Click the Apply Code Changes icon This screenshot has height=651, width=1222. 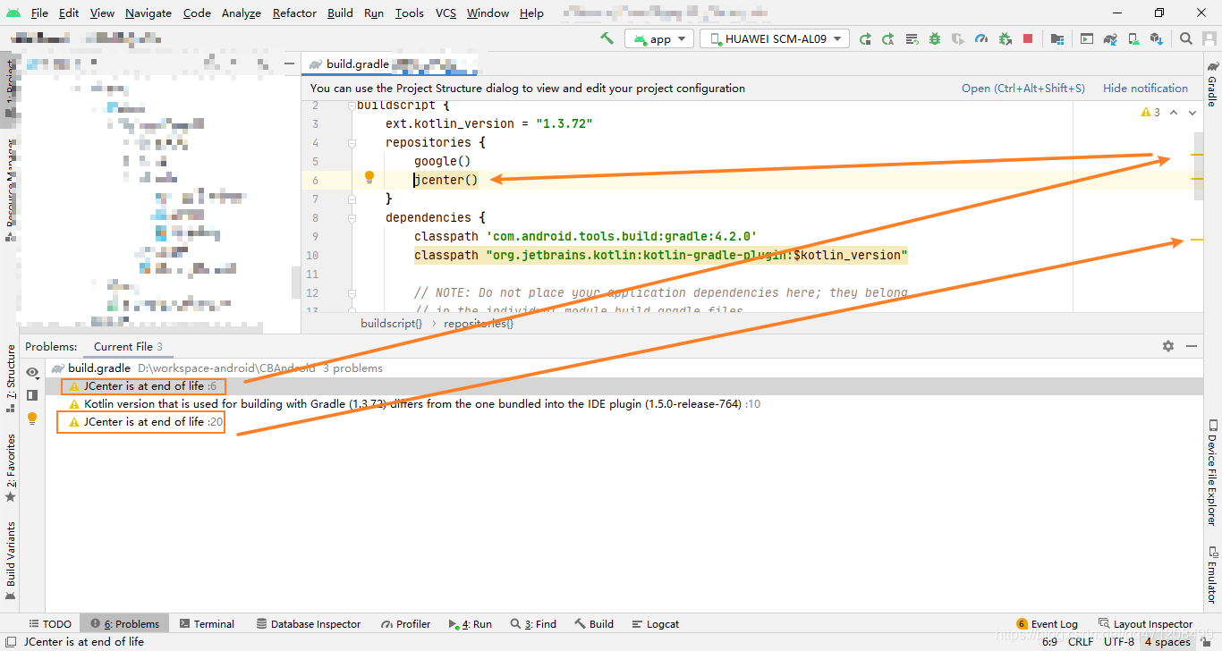point(912,38)
